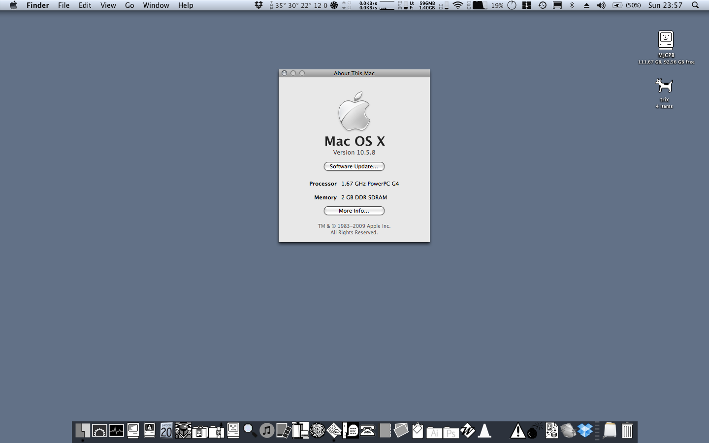The height and width of the screenshot is (443, 709).
Task: Launch Adobe Photoshop Ps folder icon
Action: click(451, 432)
